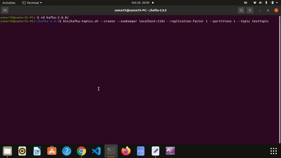The height and width of the screenshot is (158, 281).
Task: Open terminal search tool
Action: [x=241, y=11]
